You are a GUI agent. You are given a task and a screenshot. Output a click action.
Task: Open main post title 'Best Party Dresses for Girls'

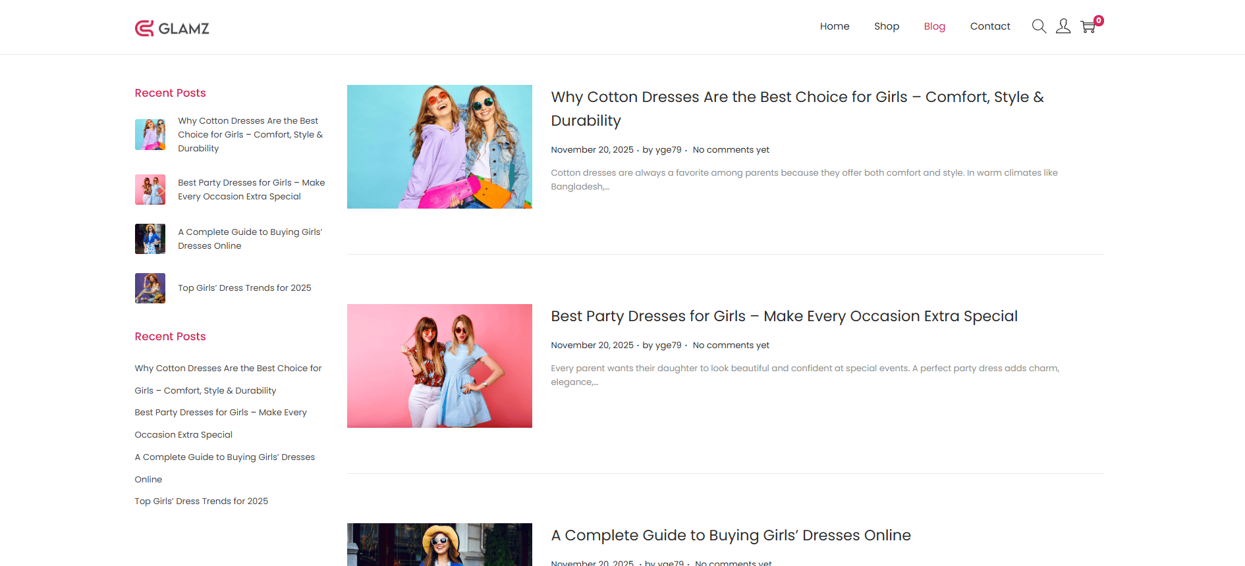pos(784,317)
